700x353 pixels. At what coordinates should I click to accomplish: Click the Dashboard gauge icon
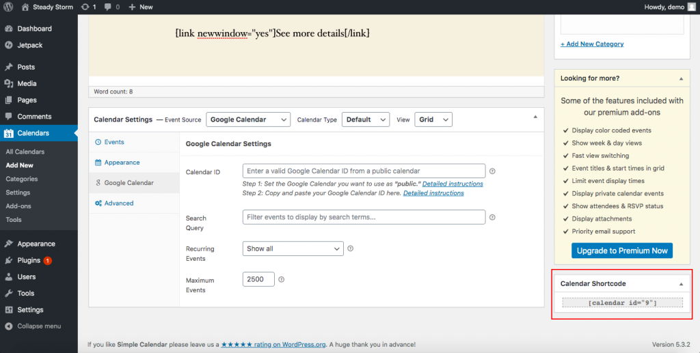click(8, 29)
